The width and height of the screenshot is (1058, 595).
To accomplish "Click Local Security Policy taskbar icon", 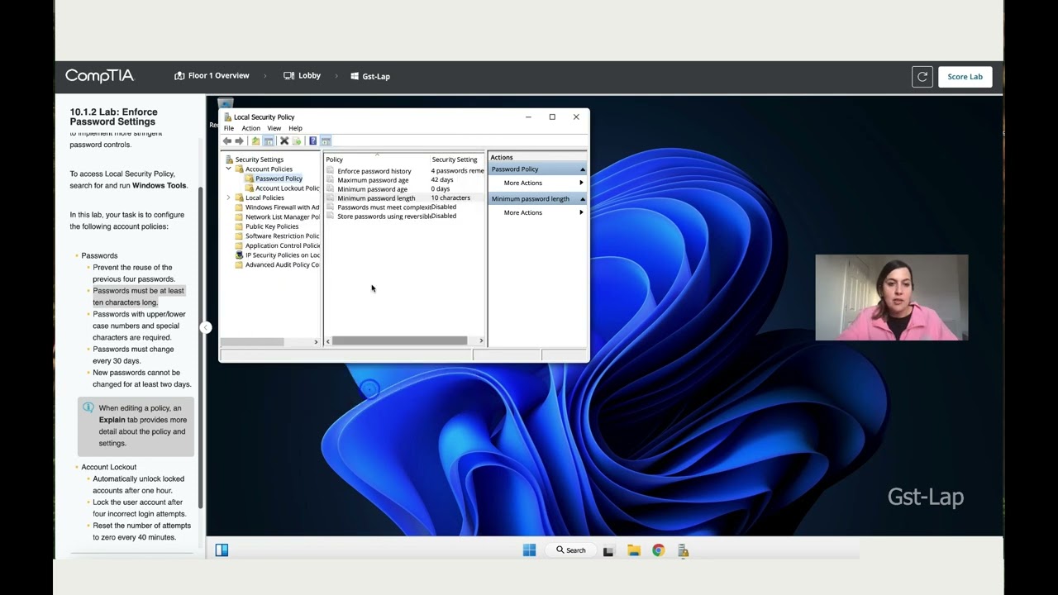I will (684, 551).
